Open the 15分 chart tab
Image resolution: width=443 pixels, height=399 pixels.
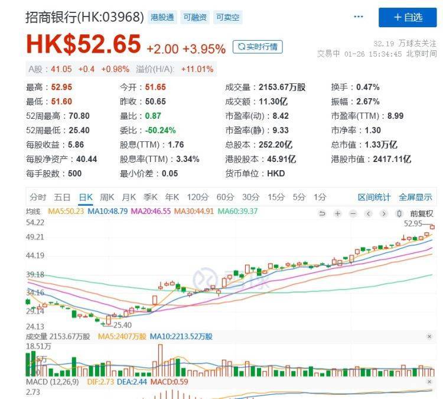(276, 197)
